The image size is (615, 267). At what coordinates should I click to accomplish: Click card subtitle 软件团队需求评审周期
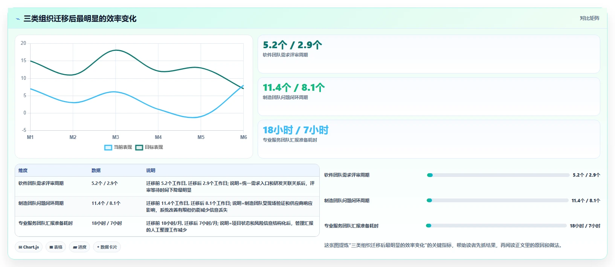point(285,55)
